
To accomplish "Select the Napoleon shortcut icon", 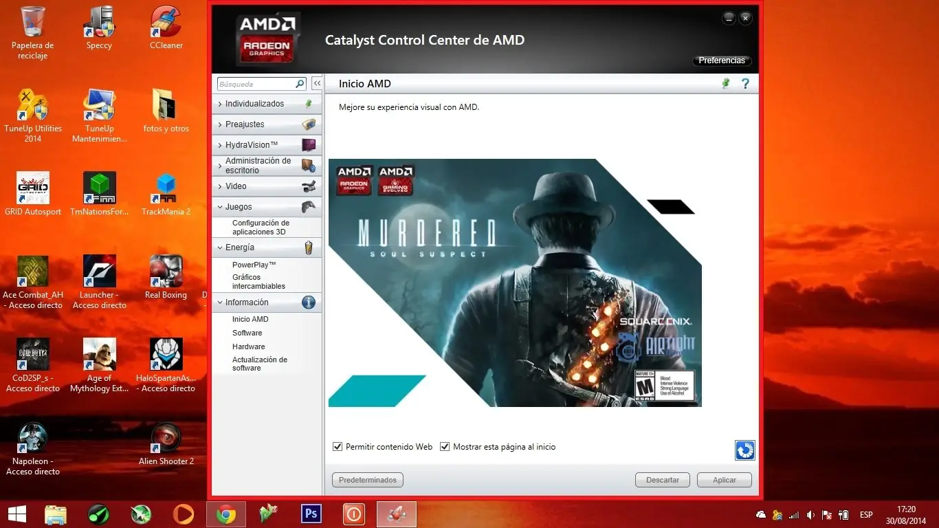I will point(32,448).
